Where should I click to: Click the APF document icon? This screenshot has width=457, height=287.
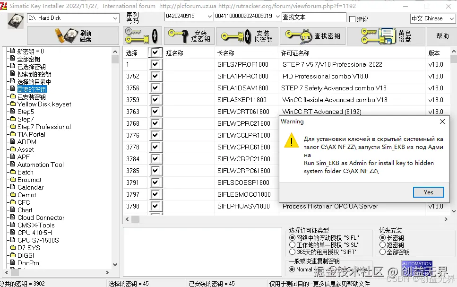click(13, 157)
